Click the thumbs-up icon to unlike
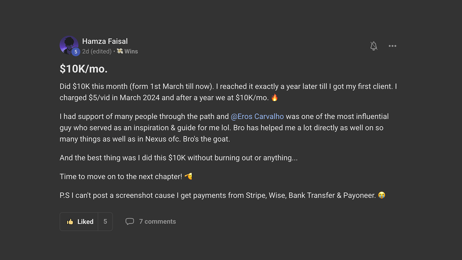 70,221
